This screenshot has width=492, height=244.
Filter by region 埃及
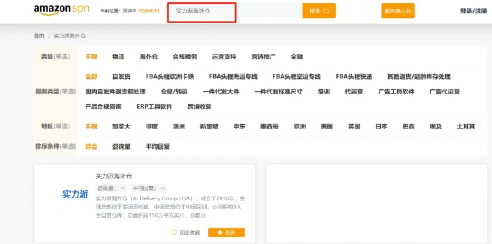pyautogui.click(x=436, y=127)
